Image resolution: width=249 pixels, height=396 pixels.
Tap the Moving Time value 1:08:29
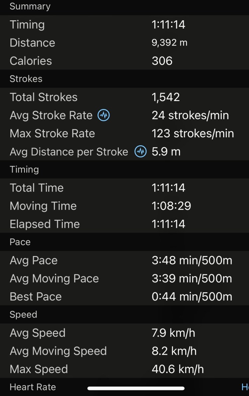click(171, 206)
